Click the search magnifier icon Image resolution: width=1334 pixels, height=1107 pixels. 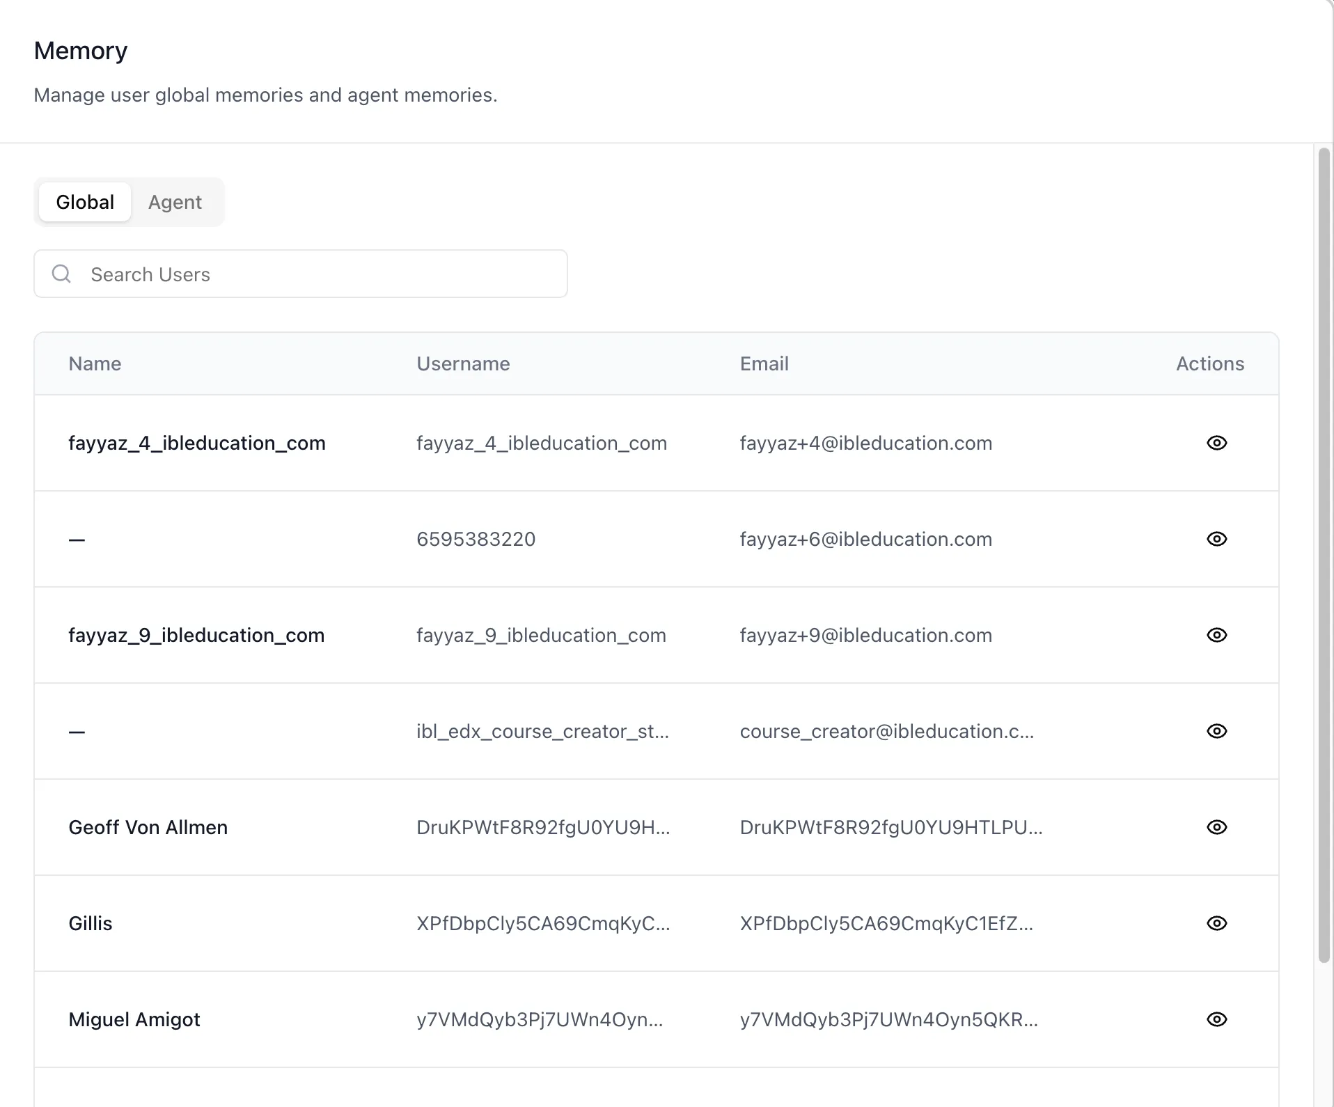point(62,274)
